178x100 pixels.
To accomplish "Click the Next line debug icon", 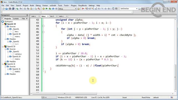I will pos(90,9).
